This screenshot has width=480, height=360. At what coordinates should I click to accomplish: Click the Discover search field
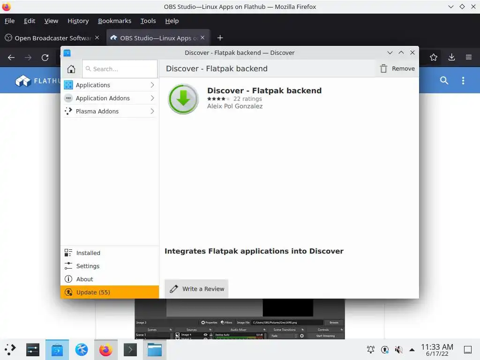120,69
